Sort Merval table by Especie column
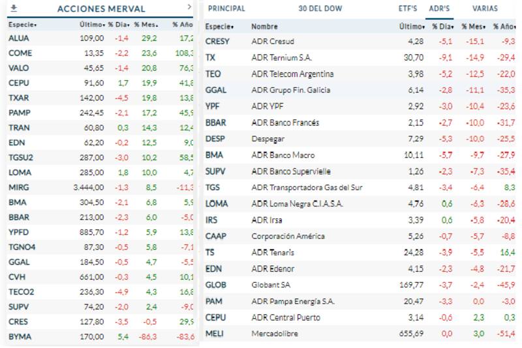This screenshot has width=522, height=348. tap(22, 24)
